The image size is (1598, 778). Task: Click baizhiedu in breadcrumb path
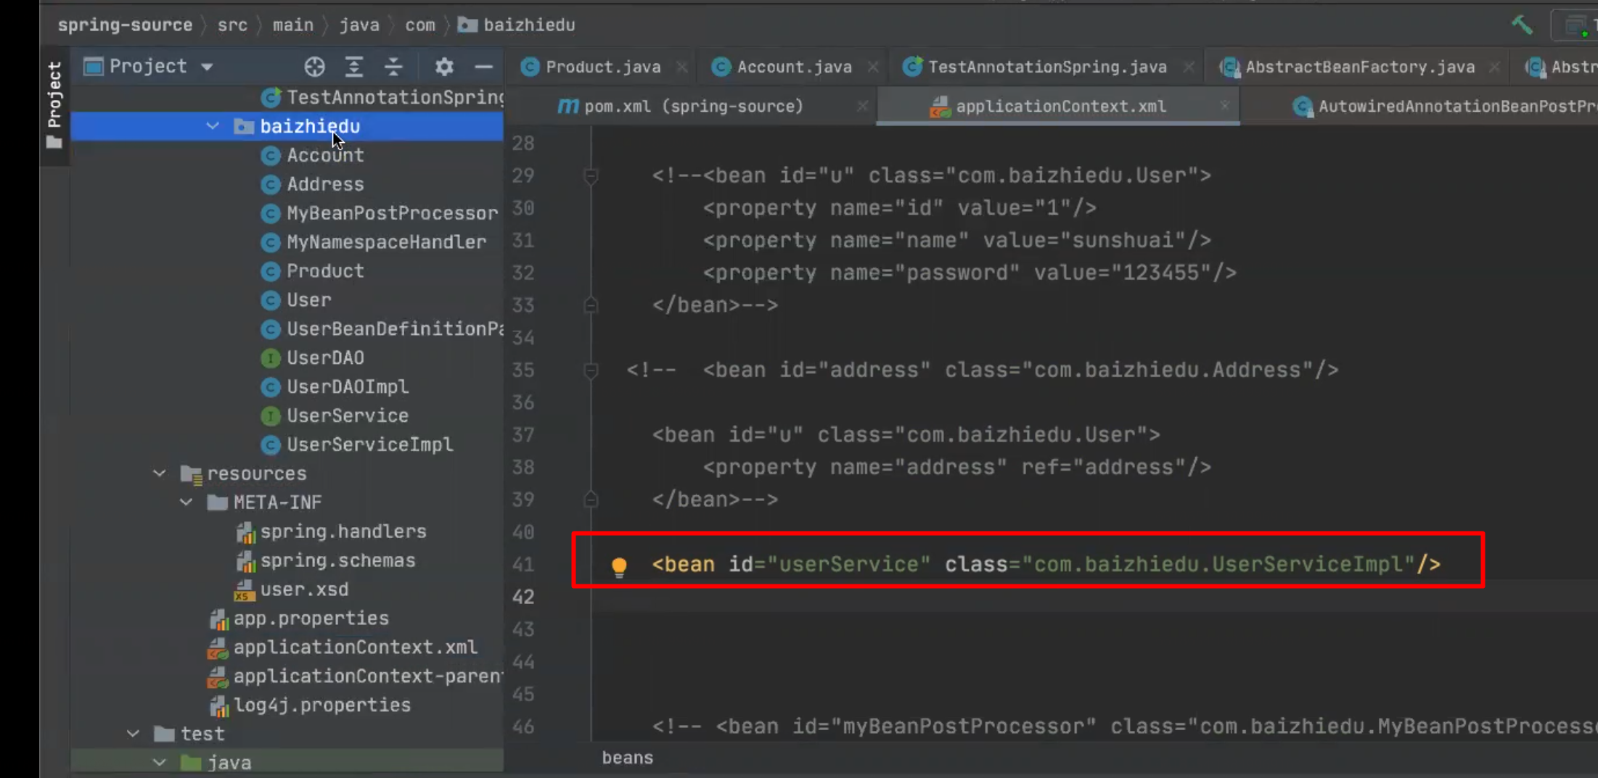coord(517,25)
